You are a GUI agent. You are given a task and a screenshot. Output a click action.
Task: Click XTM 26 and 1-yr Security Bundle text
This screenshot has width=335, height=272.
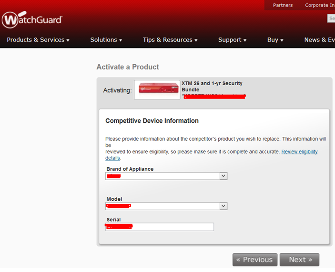pos(212,87)
